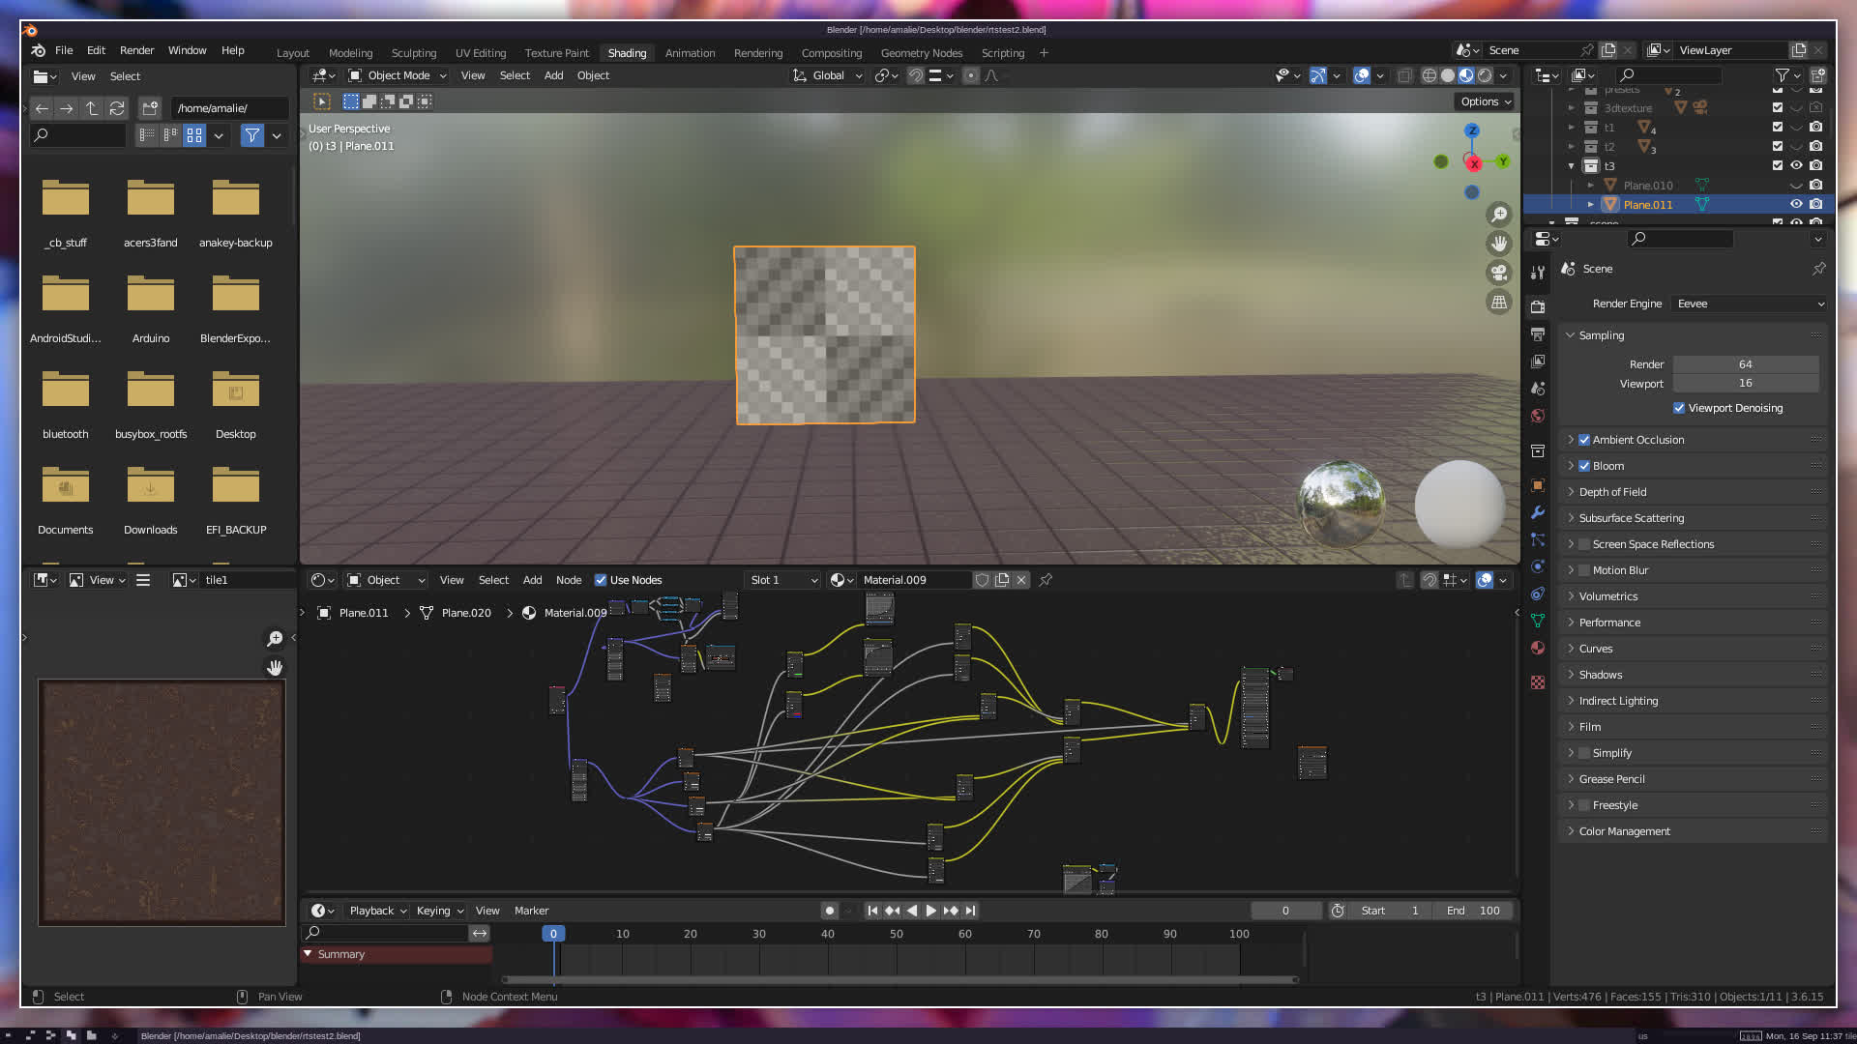This screenshot has height=1044, width=1857.
Task: Open the Slot 1 material dropdown
Action: [783, 580]
